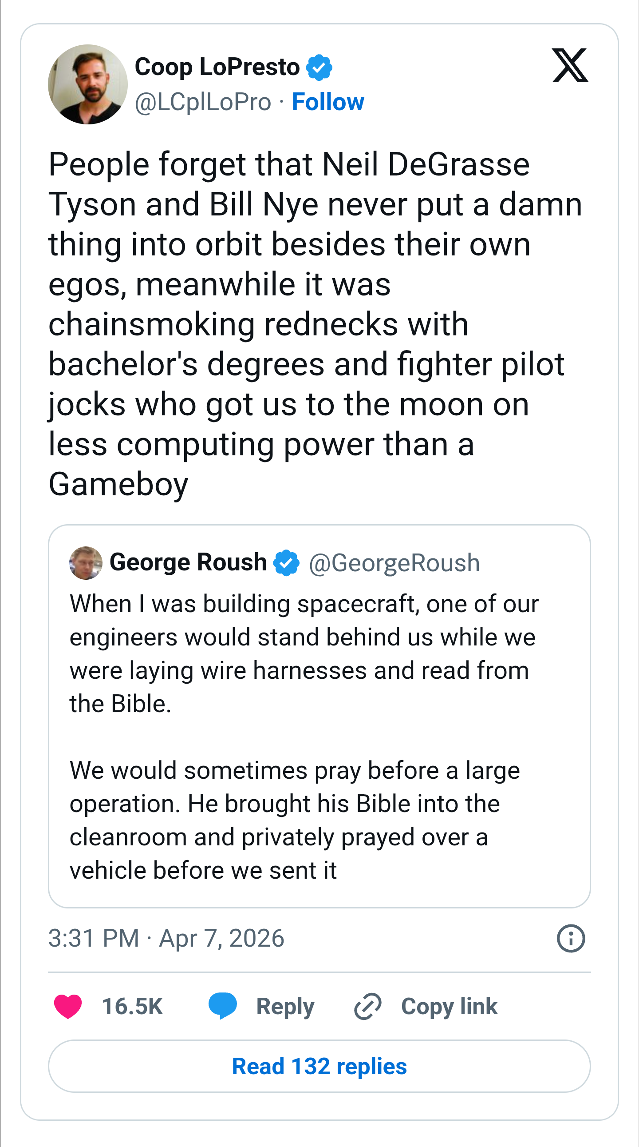Open George Roush's small avatar

[x=86, y=563]
